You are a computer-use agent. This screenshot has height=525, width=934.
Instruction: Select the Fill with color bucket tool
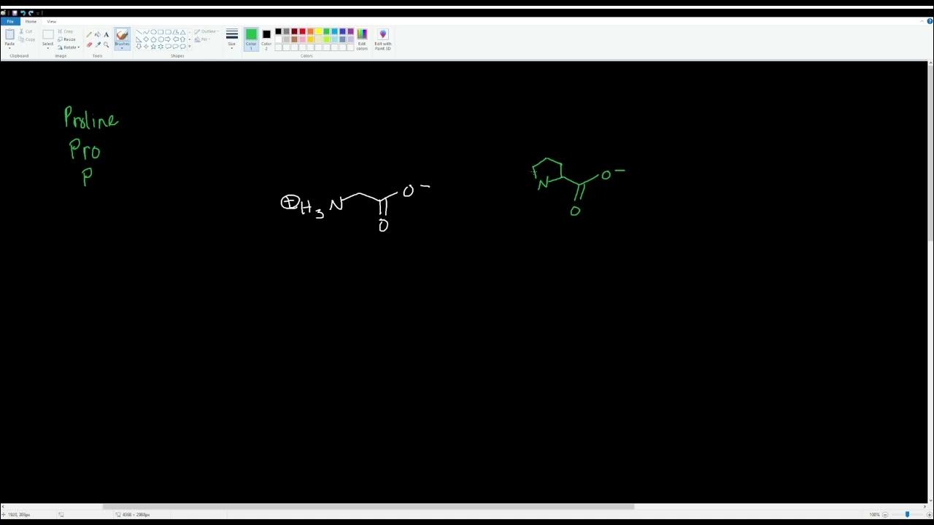tap(98, 34)
